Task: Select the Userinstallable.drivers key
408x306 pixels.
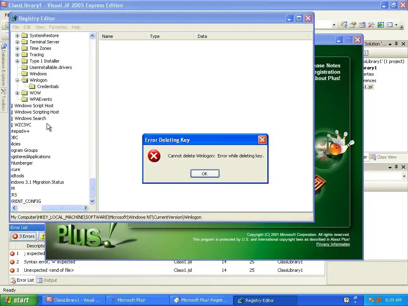Action: click(x=51, y=67)
